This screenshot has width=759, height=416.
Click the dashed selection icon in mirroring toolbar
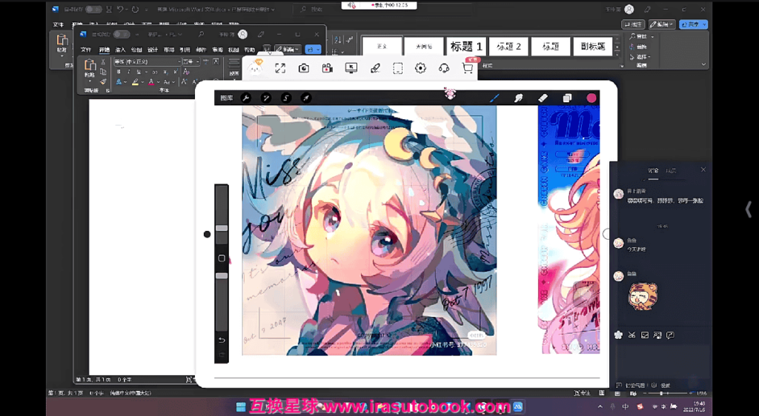pos(397,68)
